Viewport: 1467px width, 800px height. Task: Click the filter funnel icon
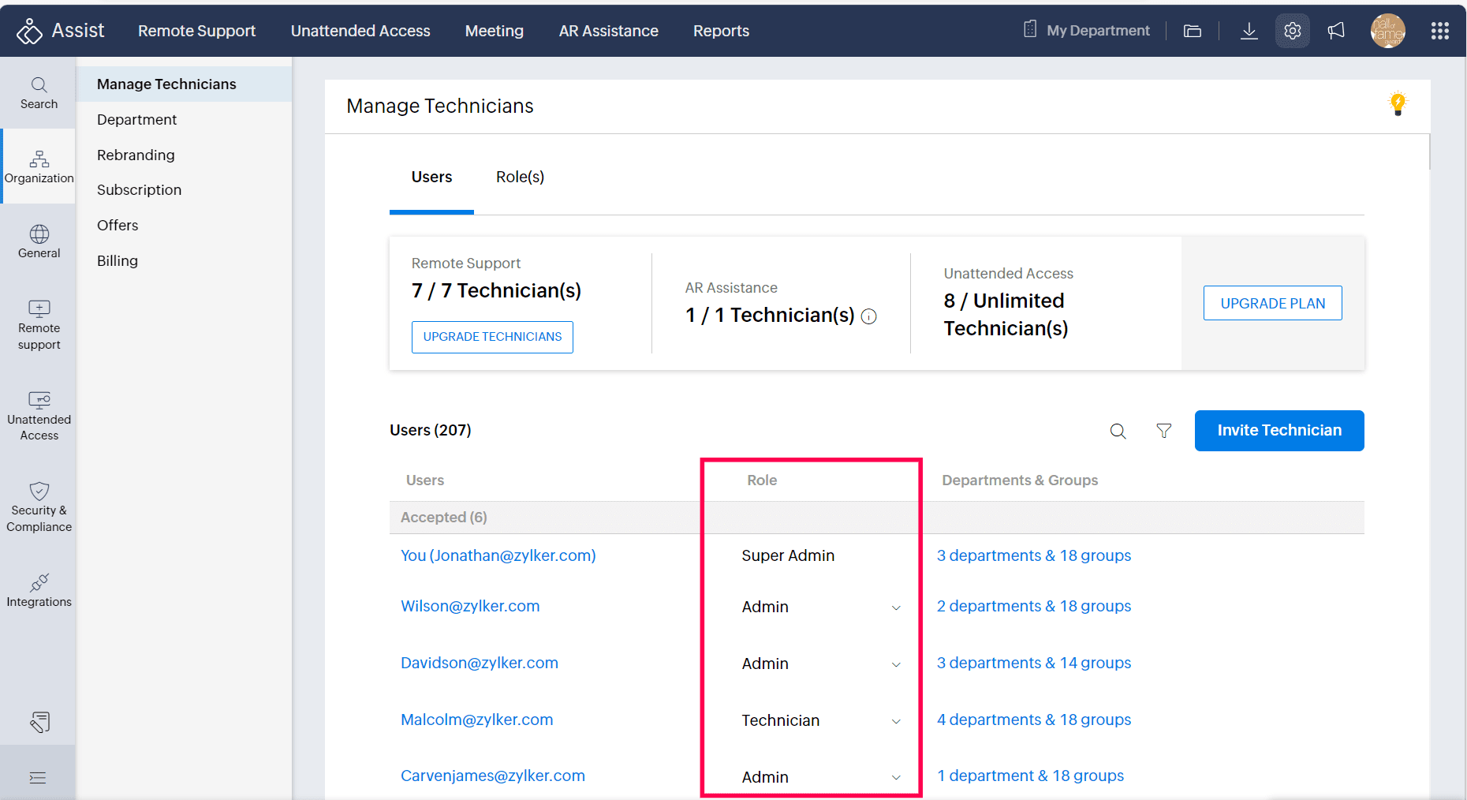pos(1163,431)
